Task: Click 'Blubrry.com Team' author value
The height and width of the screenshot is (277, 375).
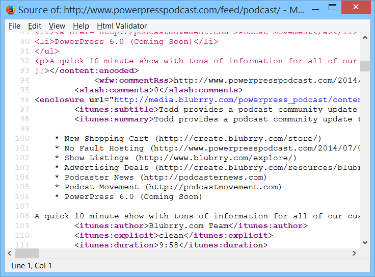Action: [x=189, y=226]
